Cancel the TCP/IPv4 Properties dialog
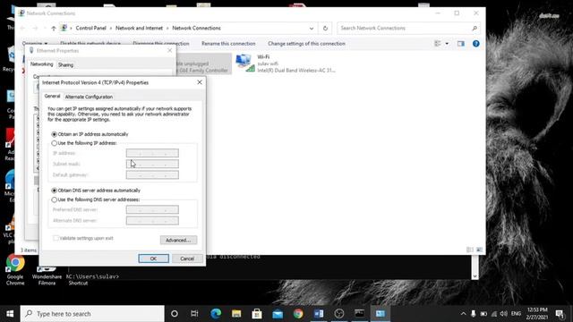This screenshot has height=322, width=573. 187,258
